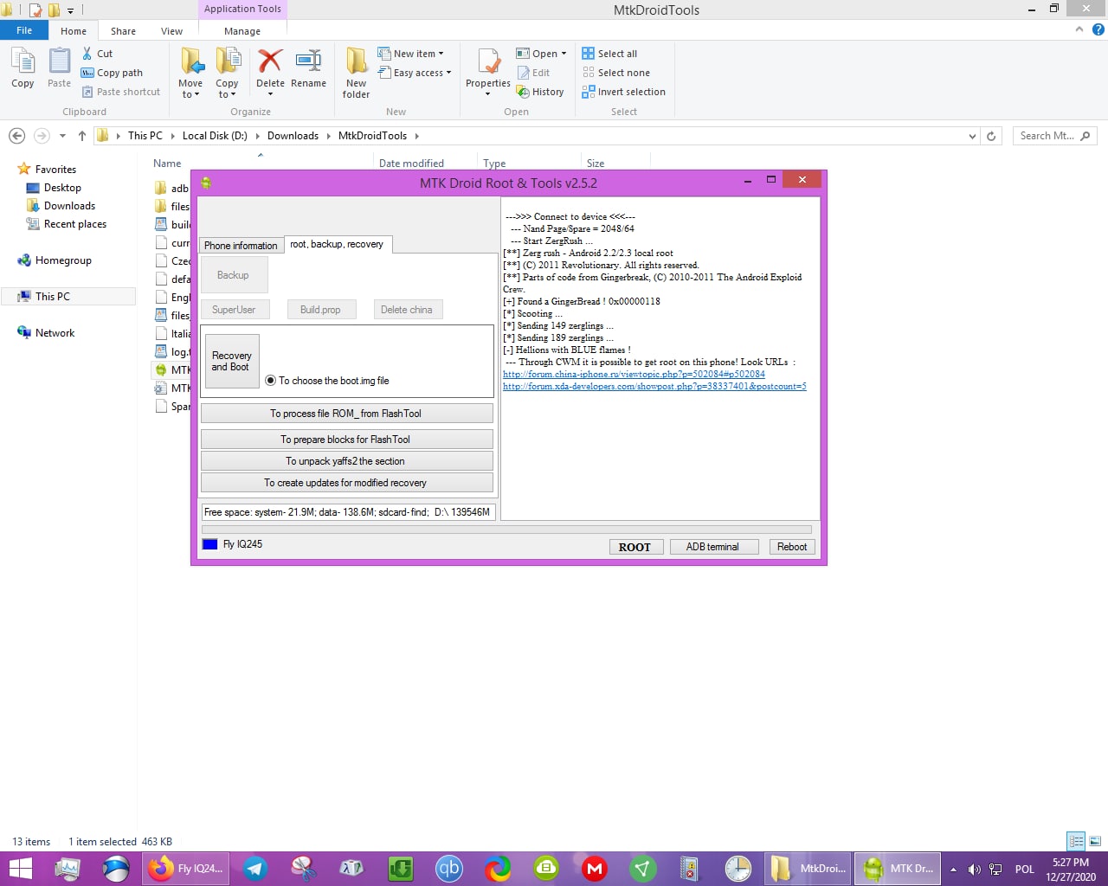1108x886 pixels.
Task: Refresh the Explorer address bar
Action: (992, 136)
